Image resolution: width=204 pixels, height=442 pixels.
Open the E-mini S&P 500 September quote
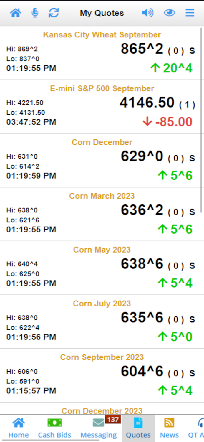click(x=102, y=88)
